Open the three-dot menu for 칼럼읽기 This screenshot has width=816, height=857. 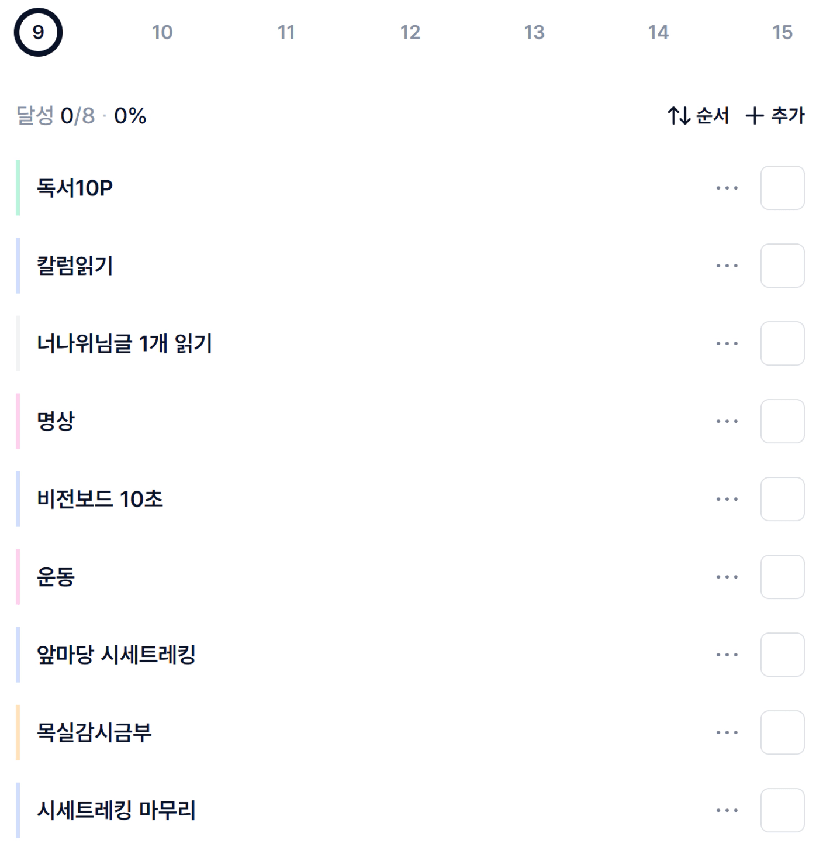tap(727, 266)
